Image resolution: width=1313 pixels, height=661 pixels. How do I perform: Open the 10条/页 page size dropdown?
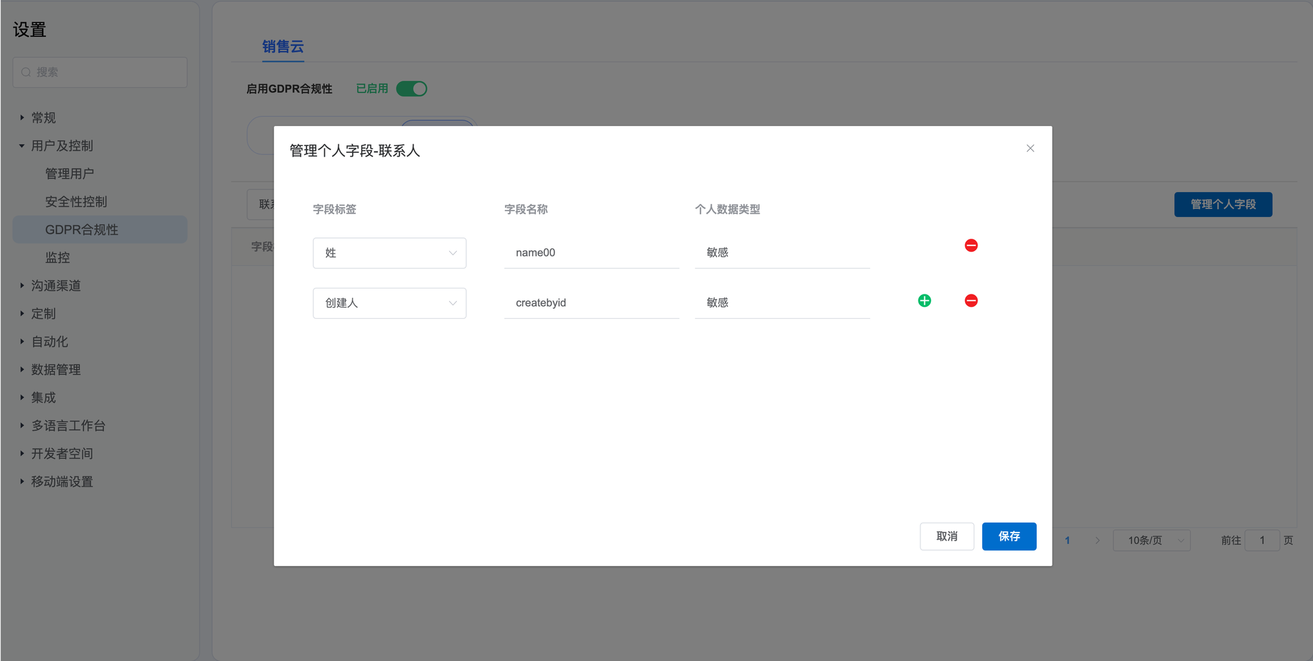[1151, 540]
